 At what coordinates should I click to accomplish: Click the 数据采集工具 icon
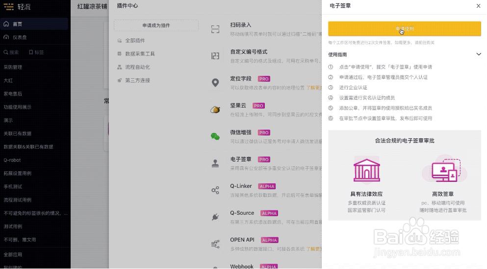(x=119, y=54)
